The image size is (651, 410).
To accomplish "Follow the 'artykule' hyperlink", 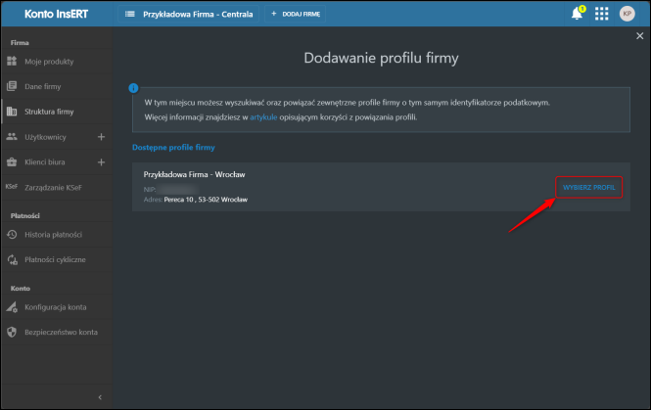I will (264, 116).
